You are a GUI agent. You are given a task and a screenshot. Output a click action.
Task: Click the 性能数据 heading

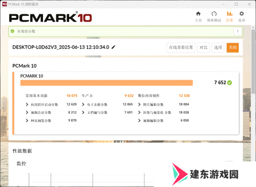tap(22, 151)
